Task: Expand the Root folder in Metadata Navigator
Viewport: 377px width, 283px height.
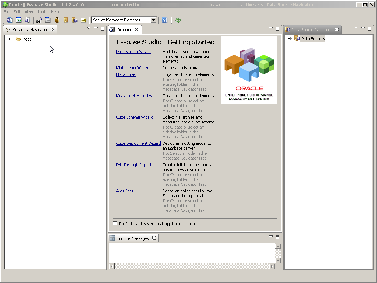Action: coord(9,39)
